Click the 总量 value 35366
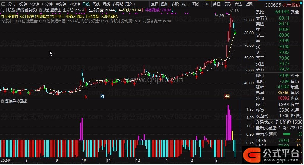The height and width of the screenshot is (165, 304). click(284, 93)
